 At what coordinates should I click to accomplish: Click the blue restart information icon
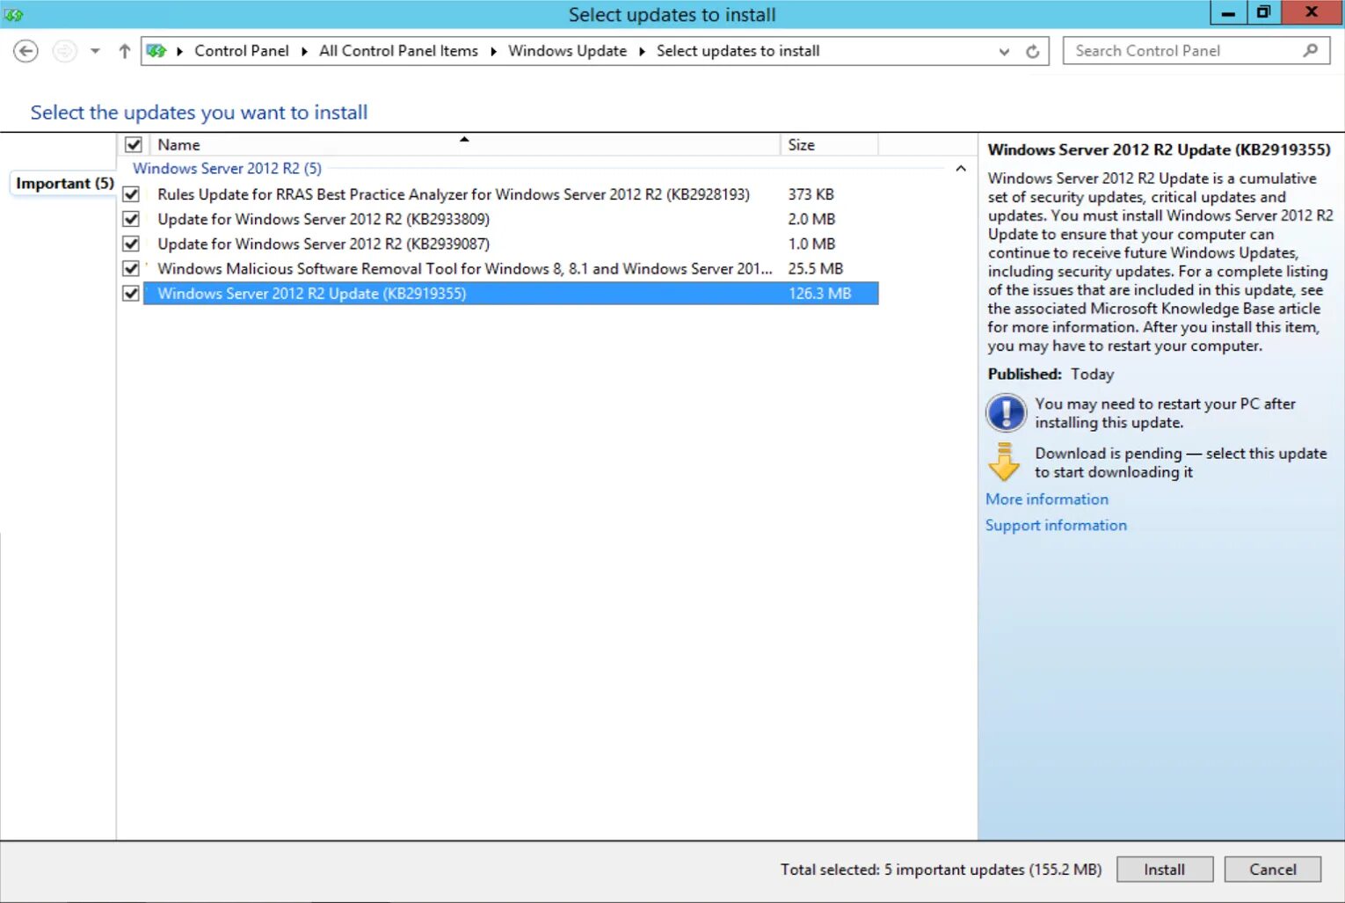pyautogui.click(x=1006, y=412)
